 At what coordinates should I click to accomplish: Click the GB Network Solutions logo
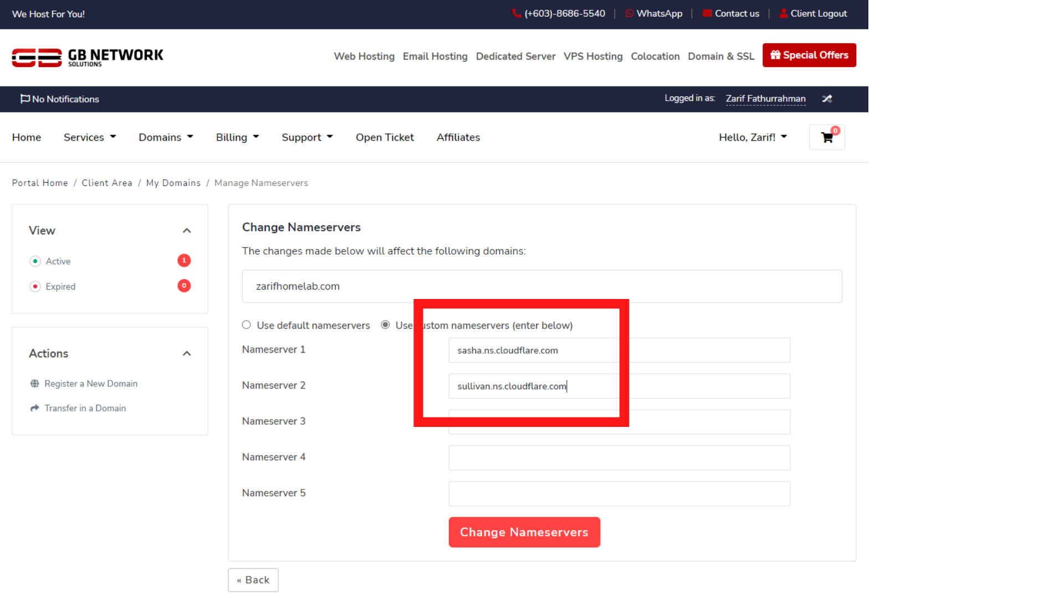click(88, 56)
